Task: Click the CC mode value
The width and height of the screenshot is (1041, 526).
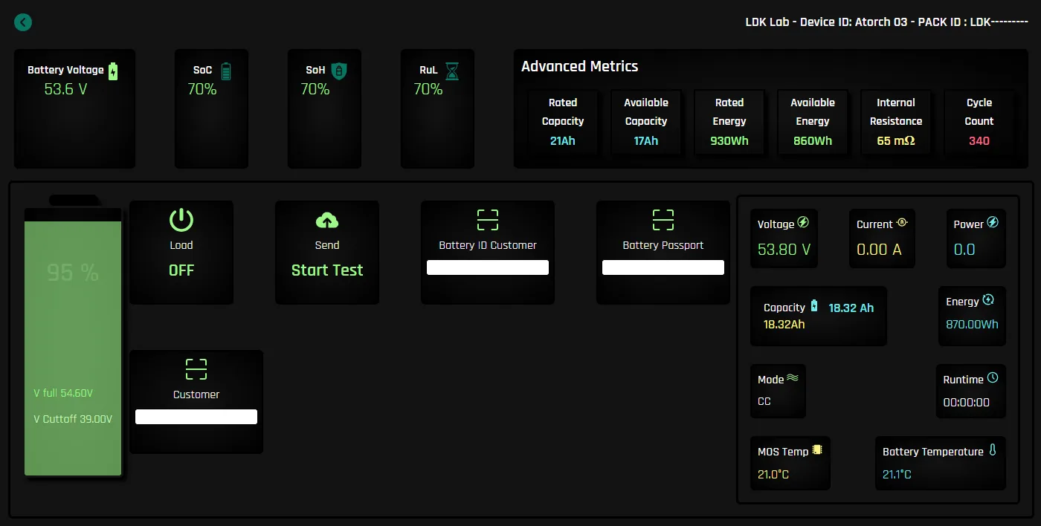Action: 764,401
